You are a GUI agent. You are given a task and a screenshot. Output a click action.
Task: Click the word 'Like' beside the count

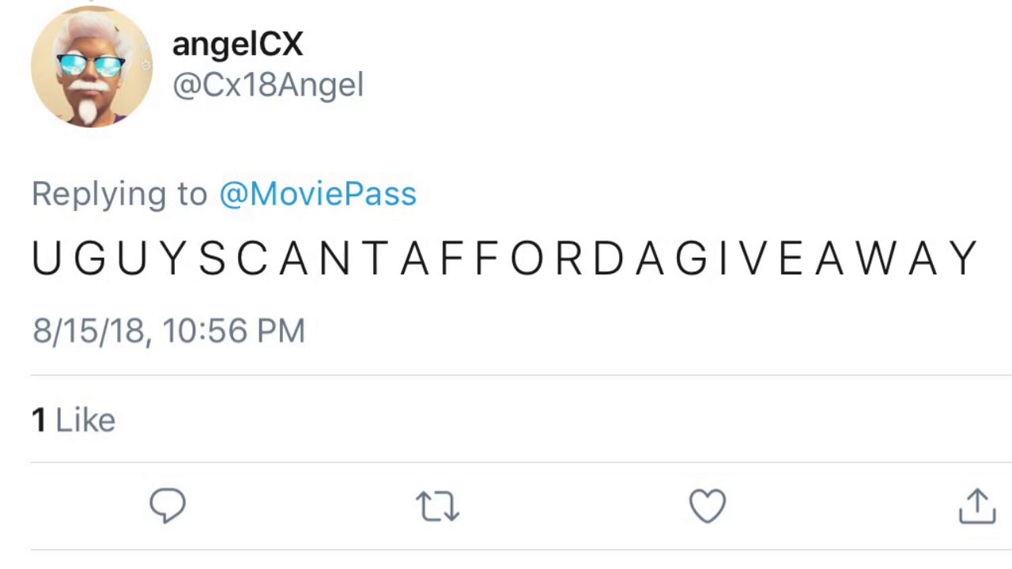click(85, 420)
